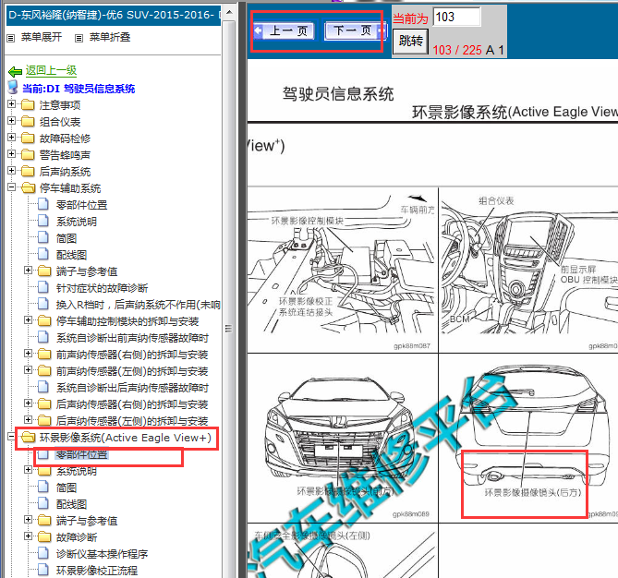Click the document icon beside 诊断仪基本操作程序
Viewport: 618px width, 578px height.
click(43, 554)
